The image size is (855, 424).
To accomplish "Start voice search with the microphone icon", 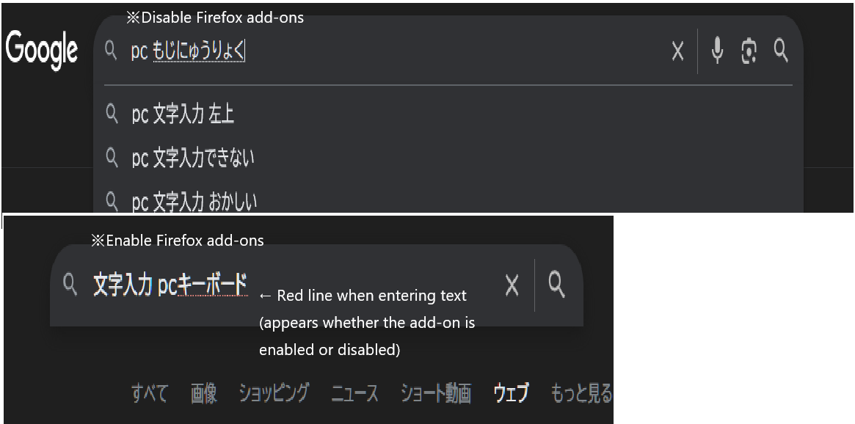I will [718, 51].
